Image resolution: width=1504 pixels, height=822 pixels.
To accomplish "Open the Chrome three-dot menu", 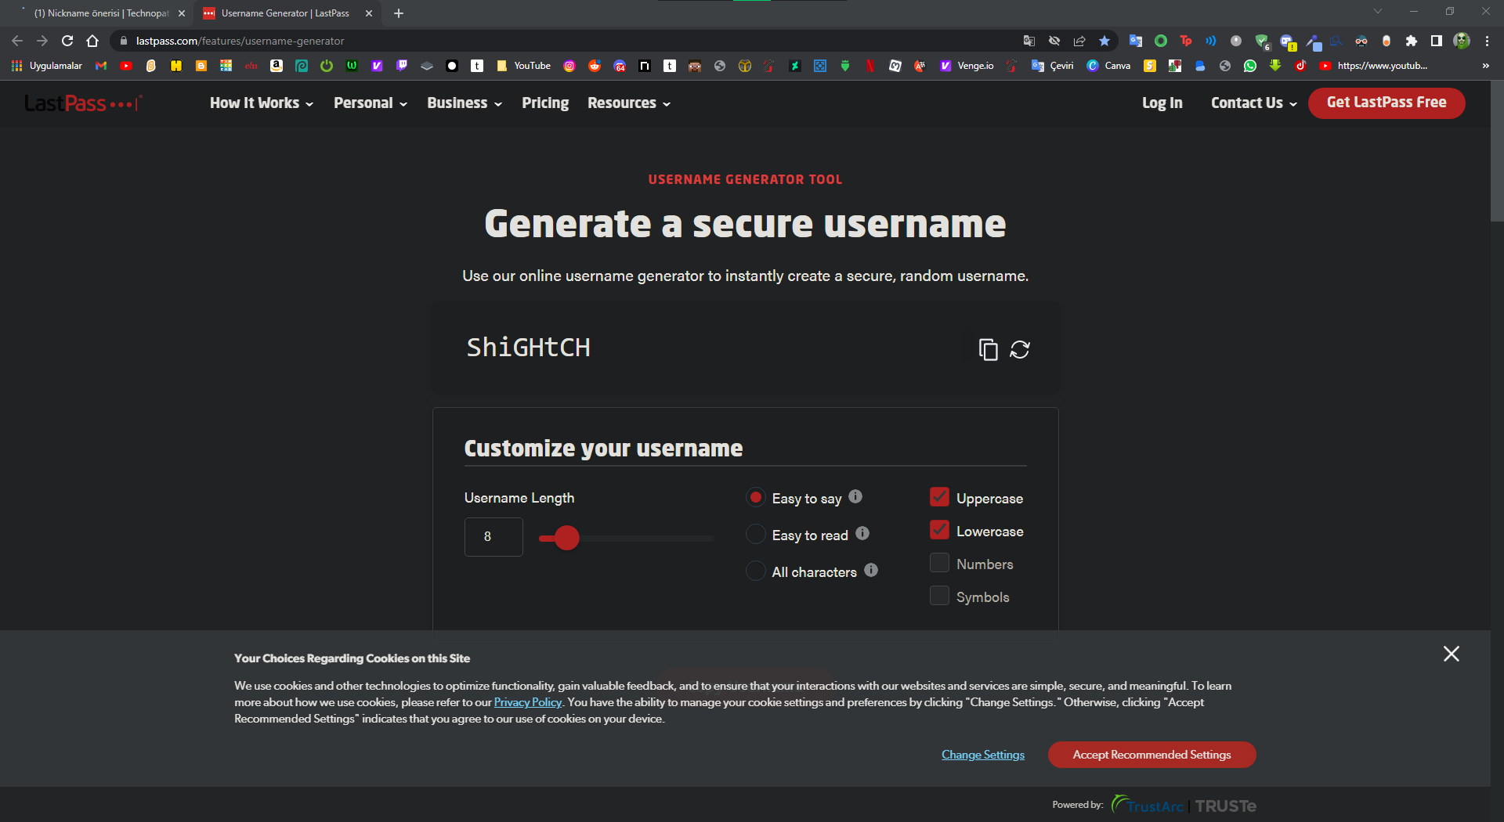I will 1487,41.
